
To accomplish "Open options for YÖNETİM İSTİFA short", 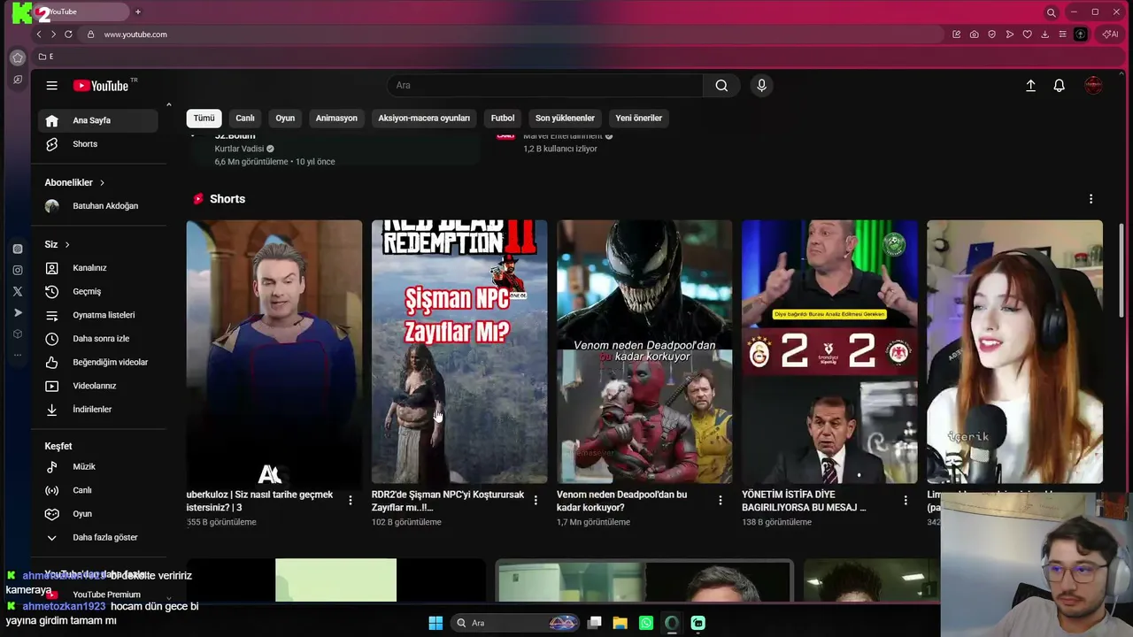I will [x=906, y=501].
